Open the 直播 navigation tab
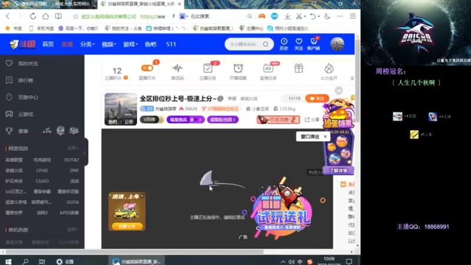The image size is (471, 265). pos(67,44)
